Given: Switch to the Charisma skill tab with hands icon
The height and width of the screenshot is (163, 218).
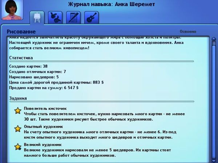Looking at the screenshot, I should point(55,18).
